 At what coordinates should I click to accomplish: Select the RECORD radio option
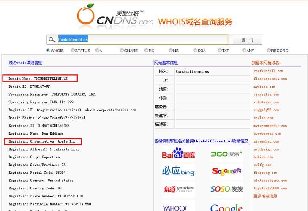point(269,50)
